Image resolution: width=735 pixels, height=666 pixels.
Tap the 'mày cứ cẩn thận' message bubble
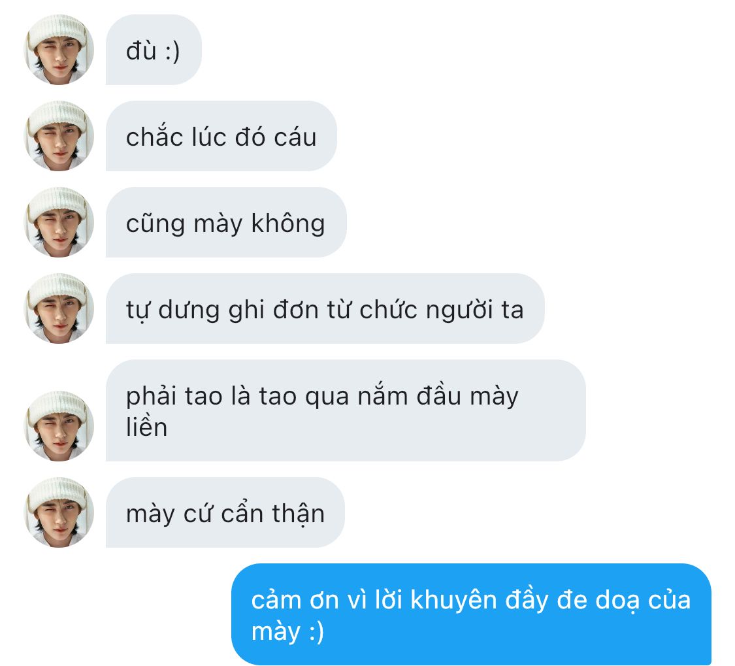225,512
